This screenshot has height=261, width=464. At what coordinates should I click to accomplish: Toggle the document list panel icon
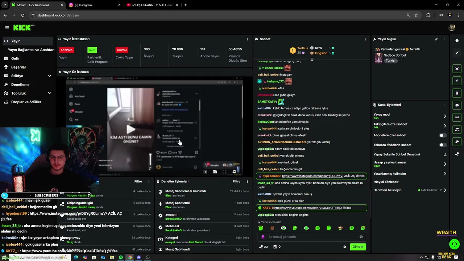[x=457, y=93]
